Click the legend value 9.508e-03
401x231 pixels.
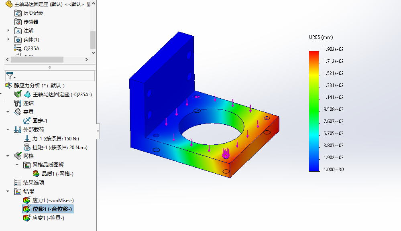[334, 109]
